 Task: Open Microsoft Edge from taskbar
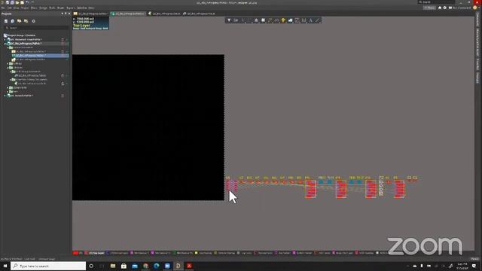pyautogui.click(x=157, y=266)
